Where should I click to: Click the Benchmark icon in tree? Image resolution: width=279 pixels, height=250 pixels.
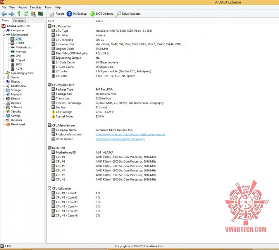[x=8, y=124]
